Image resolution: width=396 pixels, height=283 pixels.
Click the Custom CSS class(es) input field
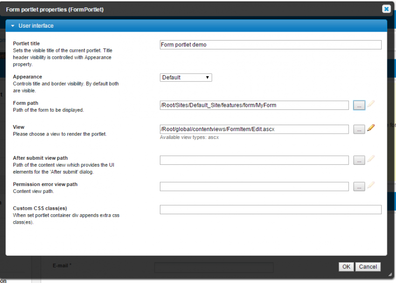pyautogui.click(x=270, y=210)
